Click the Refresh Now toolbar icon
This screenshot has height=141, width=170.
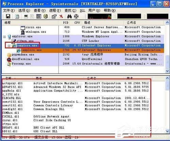tap(17, 17)
